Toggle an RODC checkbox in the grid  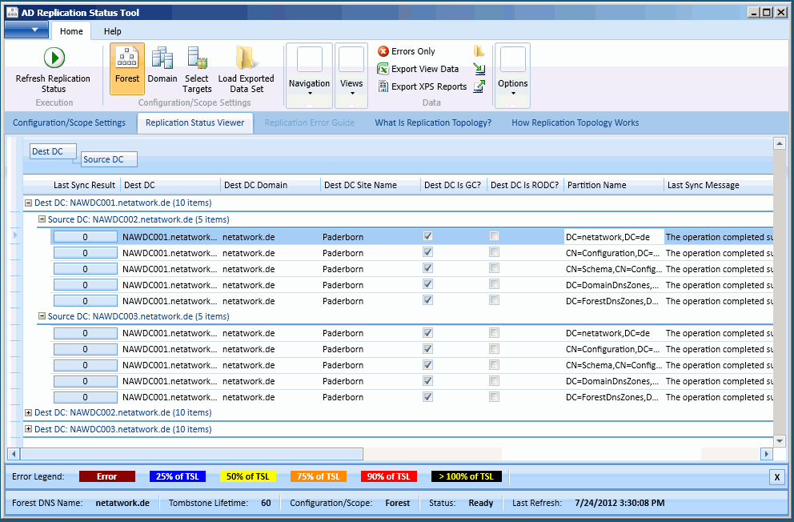click(x=494, y=235)
